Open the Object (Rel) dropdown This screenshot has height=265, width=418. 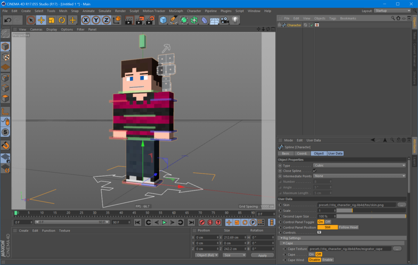tap(207, 255)
